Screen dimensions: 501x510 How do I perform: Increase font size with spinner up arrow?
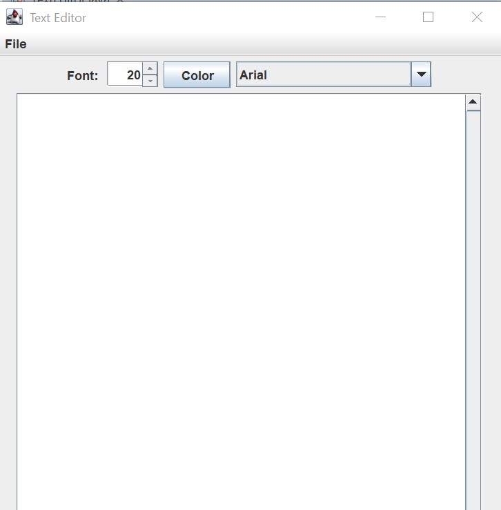point(150,68)
